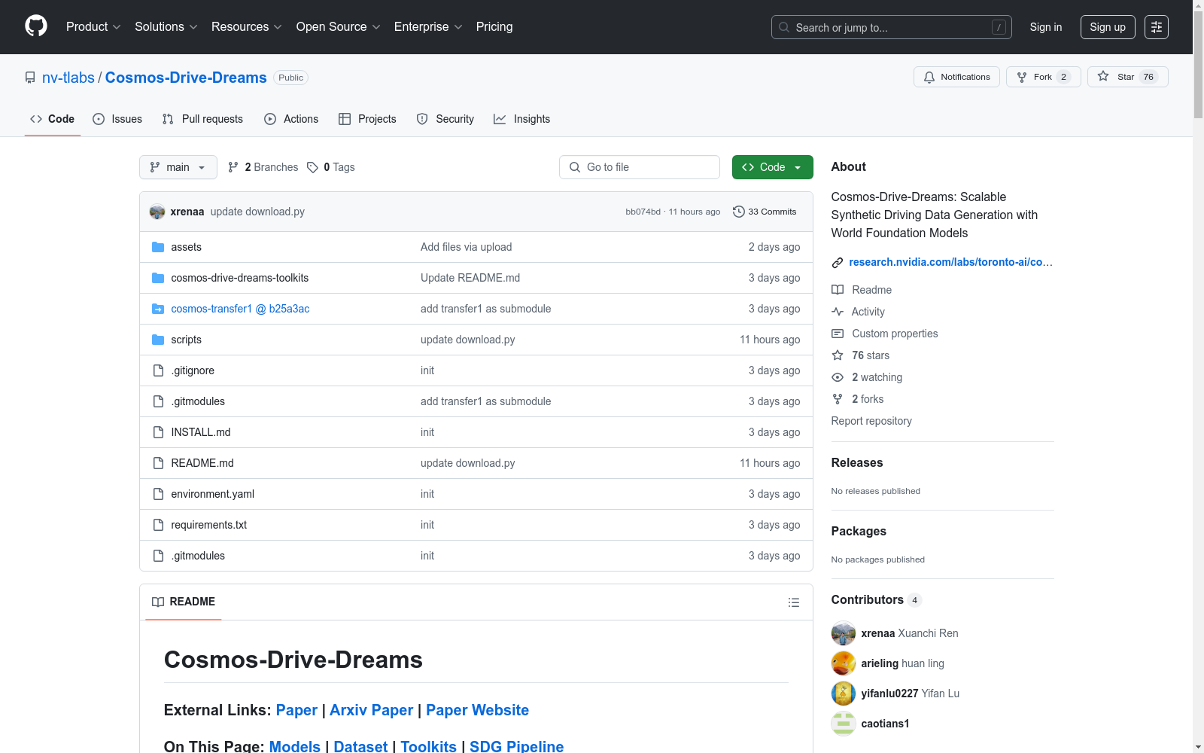Image resolution: width=1204 pixels, height=753 pixels.
Task: Click the cosmos-drive-dreams-toolkits folder icon
Action: pyautogui.click(x=158, y=278)
